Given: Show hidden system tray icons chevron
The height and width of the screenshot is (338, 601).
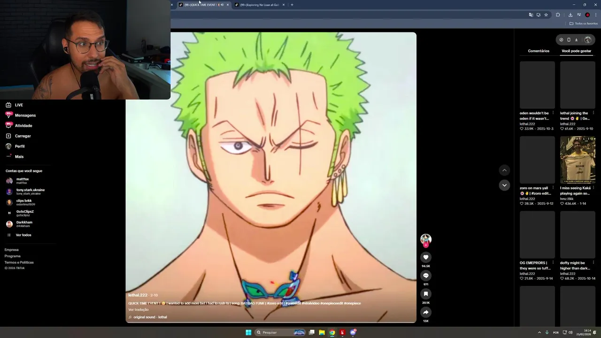Looking at the screenshot, I should [x=539, y=332].
